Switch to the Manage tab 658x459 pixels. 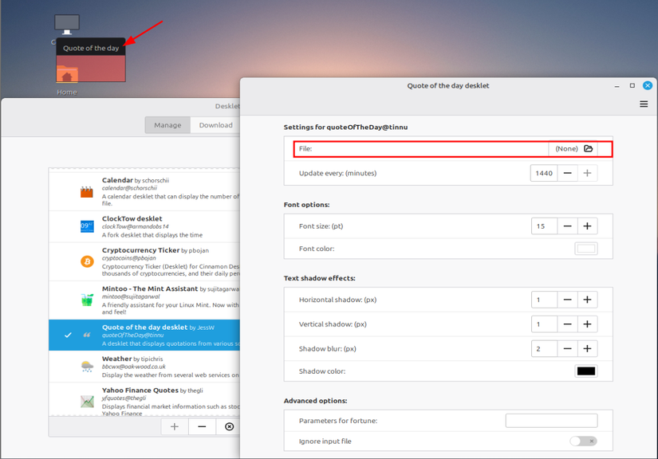(167, 124)
